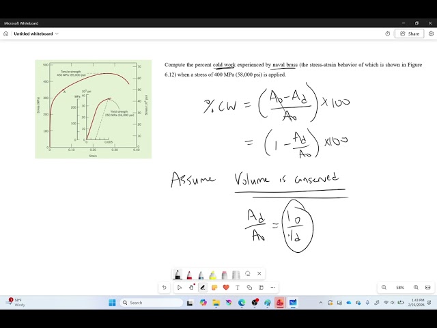Open the shapes tool
This screenshot has height=328, width=437.
249,287
